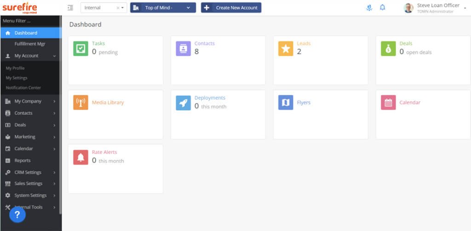Open the Tasks link on dashboard
The width and height of the screenshot is (471, 231).
pyautogui.click(x=98, y=44)
